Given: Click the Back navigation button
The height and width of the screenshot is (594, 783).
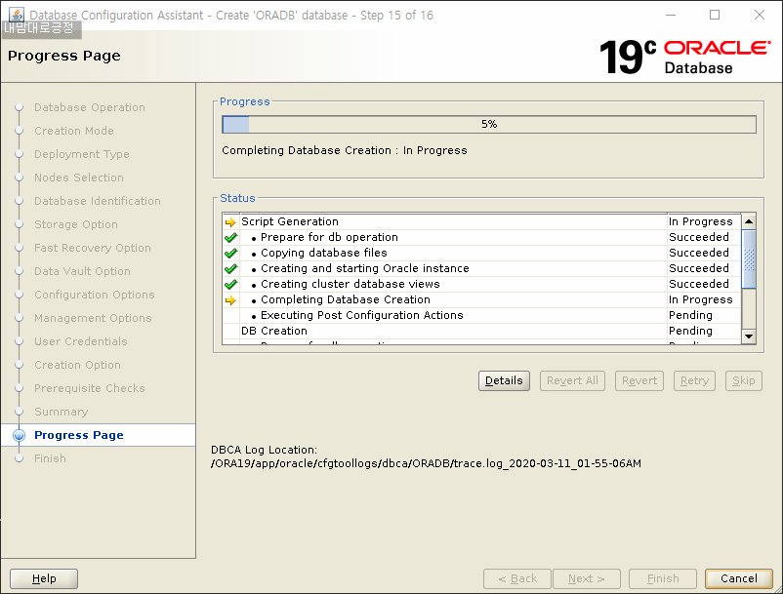Looking at the screenshot, I should point(517,578).
